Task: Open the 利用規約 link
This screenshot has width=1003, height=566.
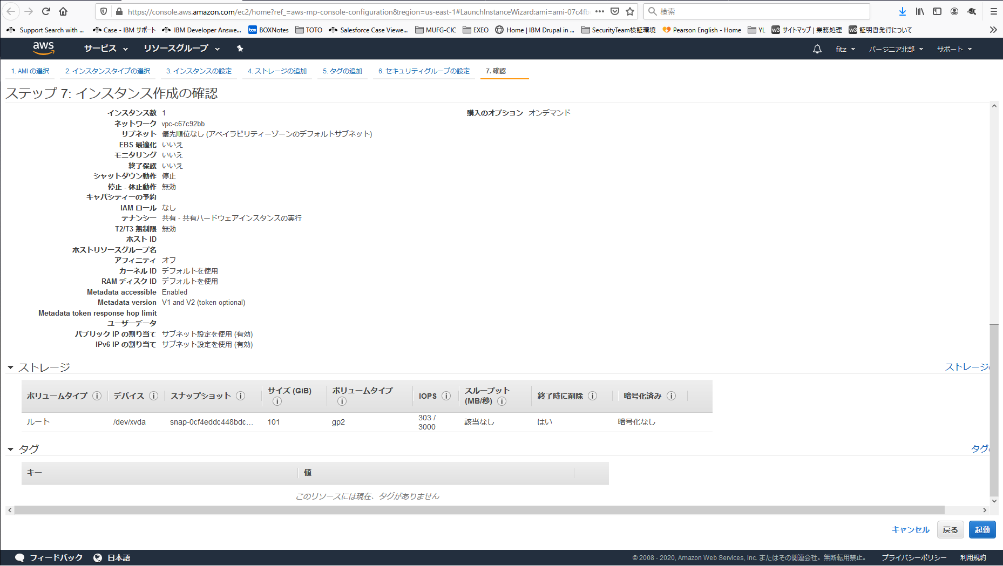Action: click(x=977, y=557)
